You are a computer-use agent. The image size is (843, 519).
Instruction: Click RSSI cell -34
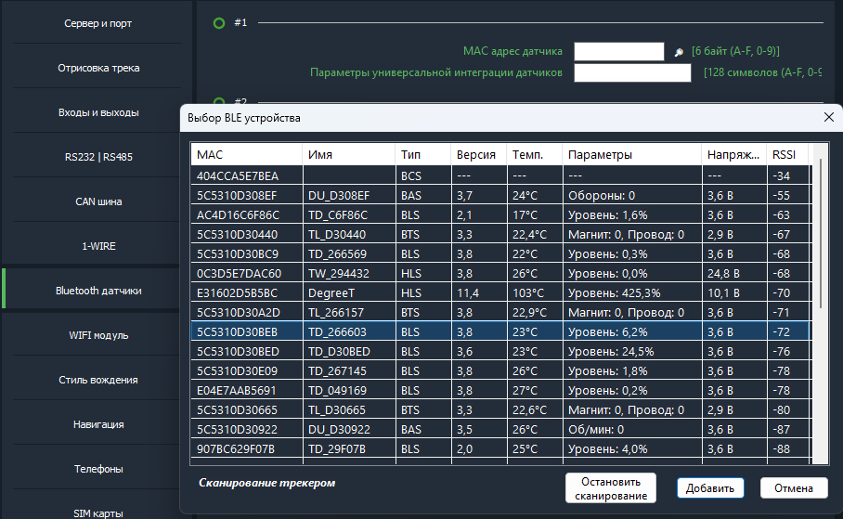tap(788, 175)
